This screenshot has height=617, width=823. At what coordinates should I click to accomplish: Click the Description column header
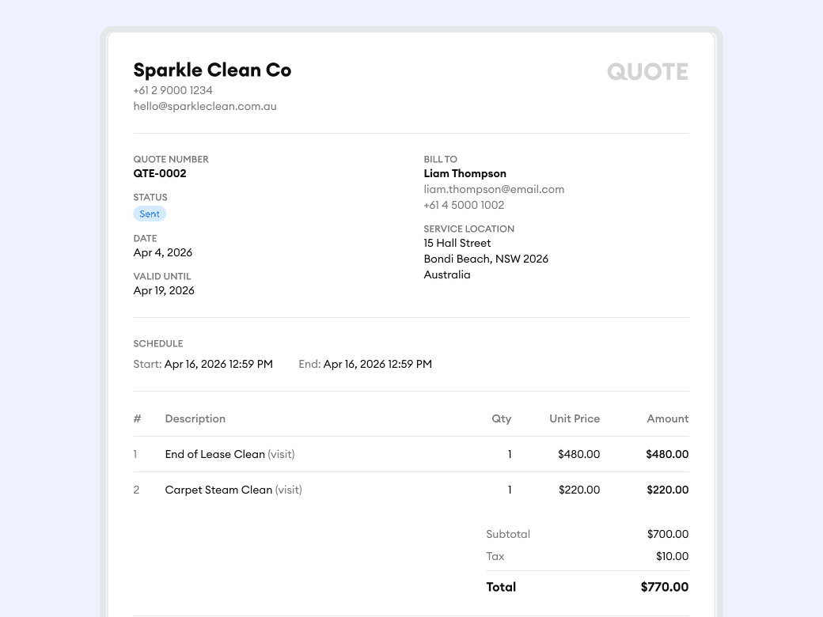pos(195,418)
